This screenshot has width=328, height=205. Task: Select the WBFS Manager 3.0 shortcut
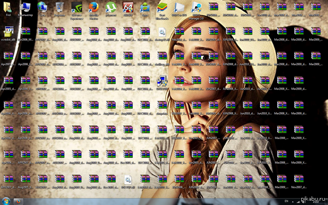pyautogui.click(x=196, y=10)
